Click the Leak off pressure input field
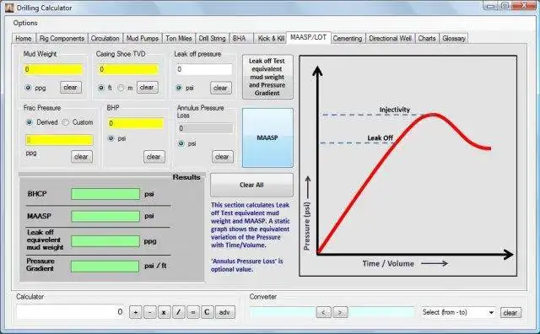540x334 pixels. click(x=204, y=69)
